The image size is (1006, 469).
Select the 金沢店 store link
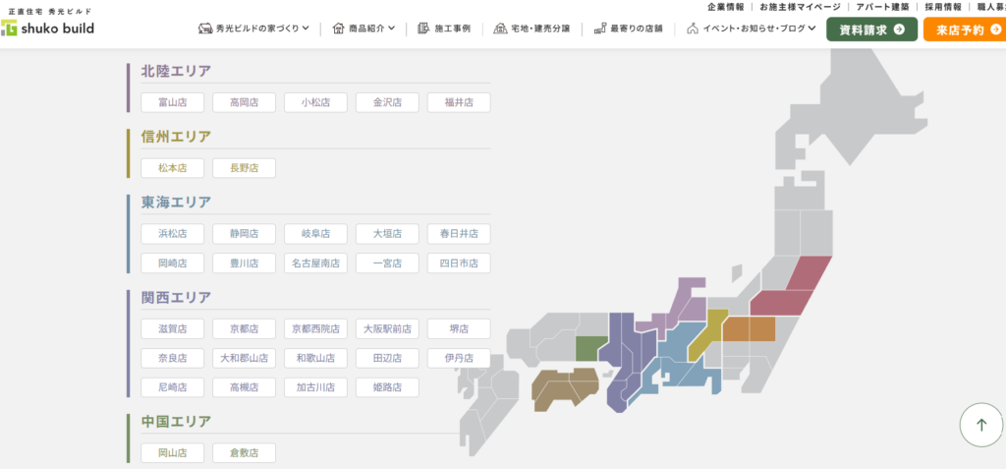coord(387,102)
